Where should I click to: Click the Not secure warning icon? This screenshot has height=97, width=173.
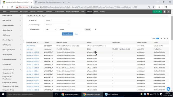pyautogui.click(x=17, y=7)
